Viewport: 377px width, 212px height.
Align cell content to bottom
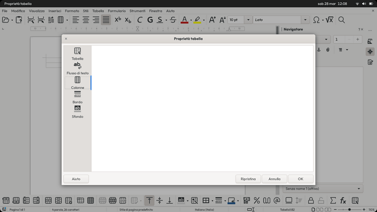[169, 201]
